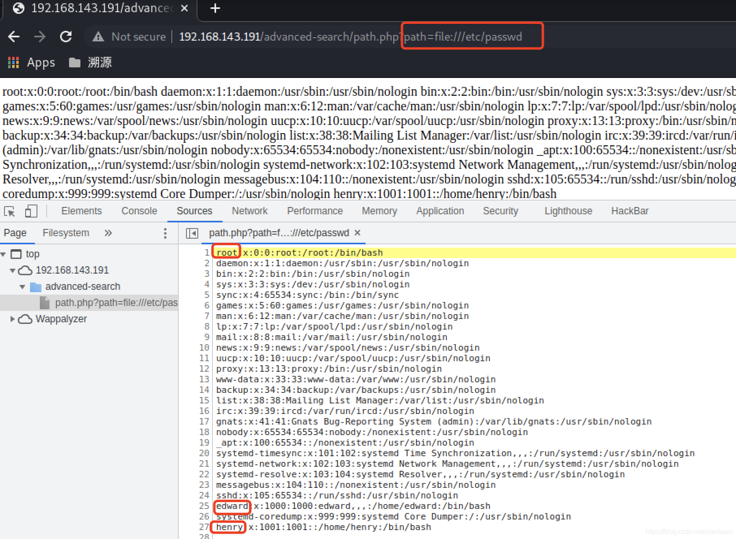Screen dimensions: 736x539
Task: Collapse the advanced-search folder arrow
Action: (22, 287)
